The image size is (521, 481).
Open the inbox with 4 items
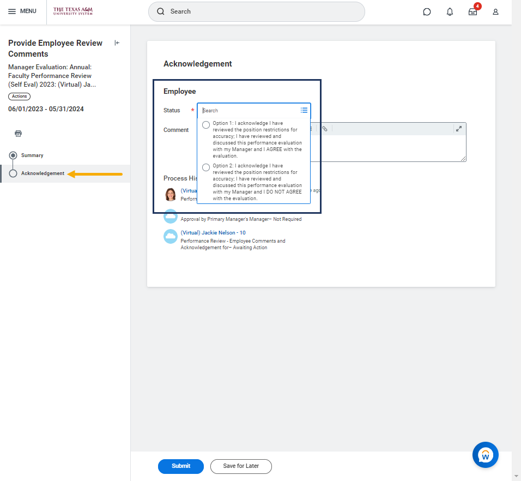pos(472,12)
